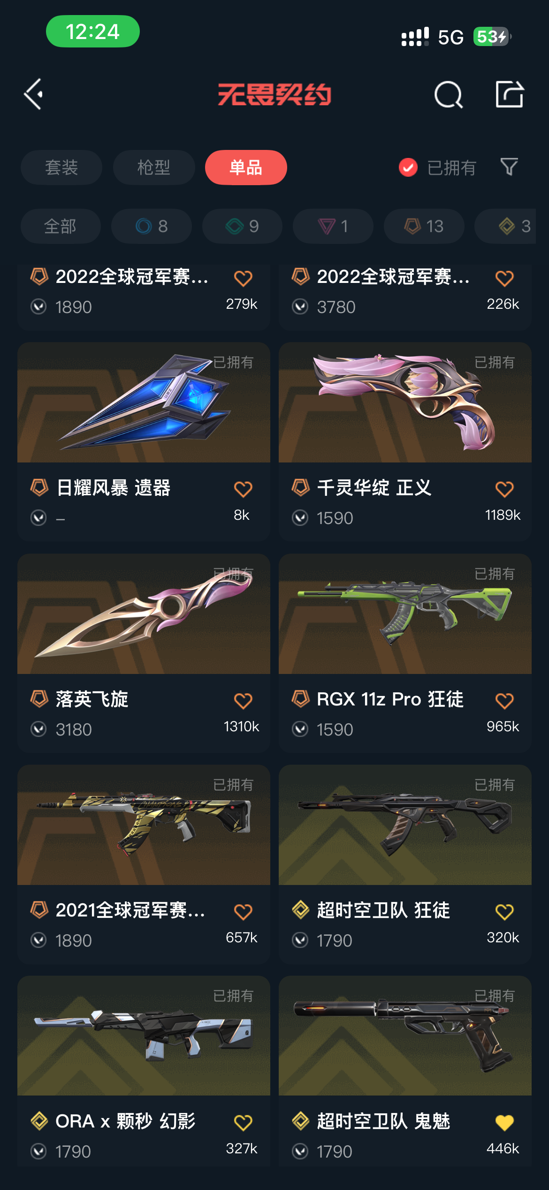
Task: Open the filter funnel icon
Action: (509, 167)
